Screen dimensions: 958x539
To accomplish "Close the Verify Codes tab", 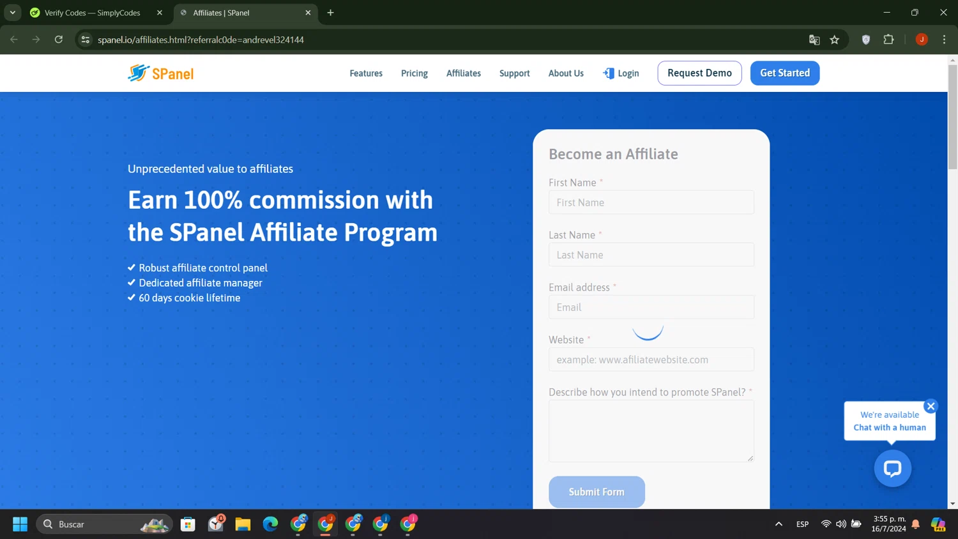I will pos(160,13).
